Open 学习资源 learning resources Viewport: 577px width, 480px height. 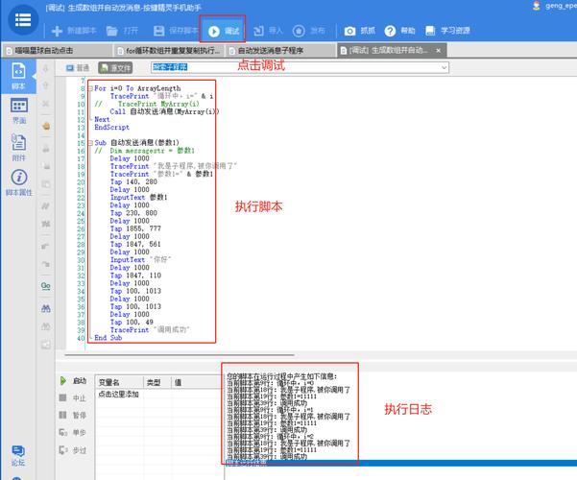[x=447, y=31]
